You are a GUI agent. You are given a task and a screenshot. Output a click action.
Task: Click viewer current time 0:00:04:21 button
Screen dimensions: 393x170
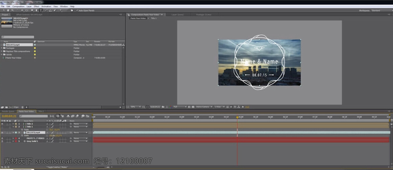pos(155,107)
